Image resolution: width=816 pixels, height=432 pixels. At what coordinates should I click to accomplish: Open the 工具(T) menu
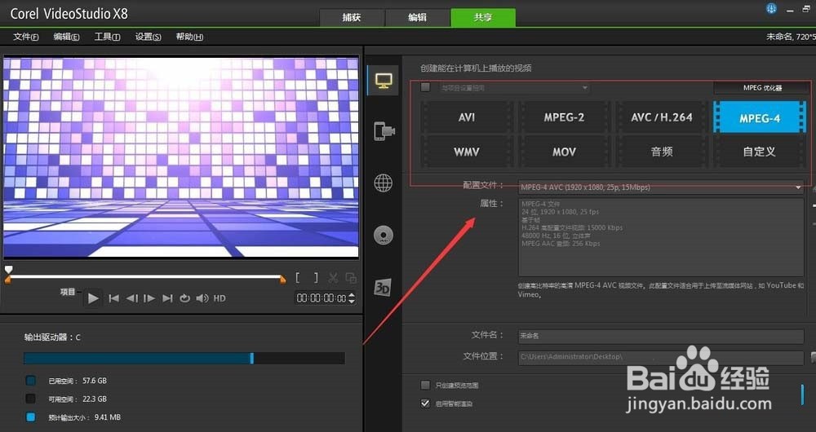click(107, 37)
